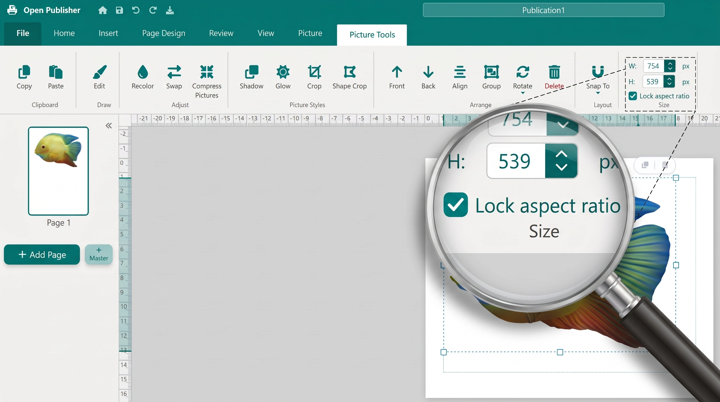
Task: Apply Shadow picture style
Action: pyautogui.click(x=251, y=77)
